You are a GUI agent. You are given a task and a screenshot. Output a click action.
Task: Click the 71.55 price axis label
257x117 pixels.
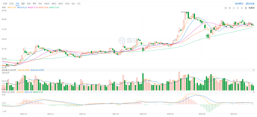tap(4, 29)
